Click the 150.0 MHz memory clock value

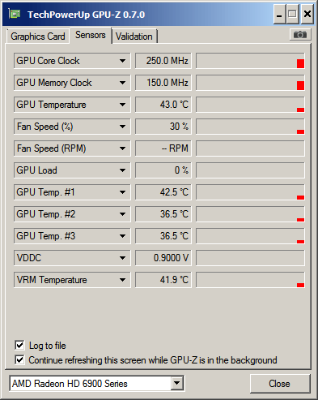point(163,83)
